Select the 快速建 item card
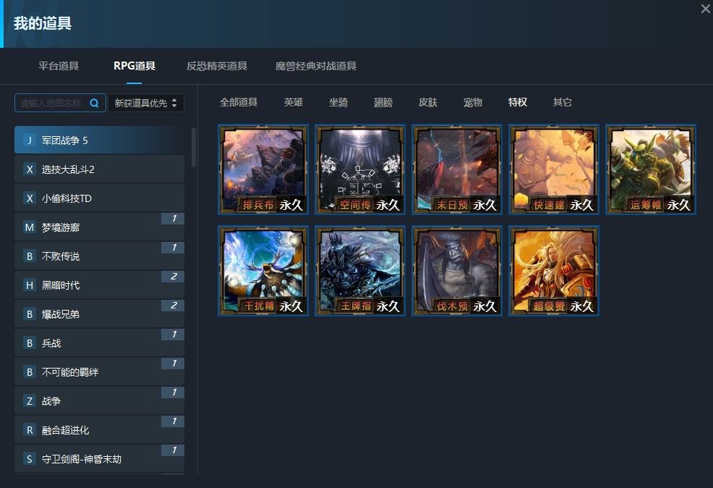This screenshot has width=713, height=488. (554, 169)
